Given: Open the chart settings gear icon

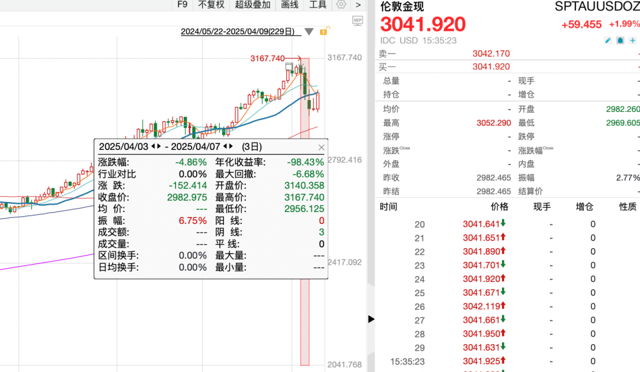Looking at the screenshot, I should pyautogui.click(x=341, y=5).
